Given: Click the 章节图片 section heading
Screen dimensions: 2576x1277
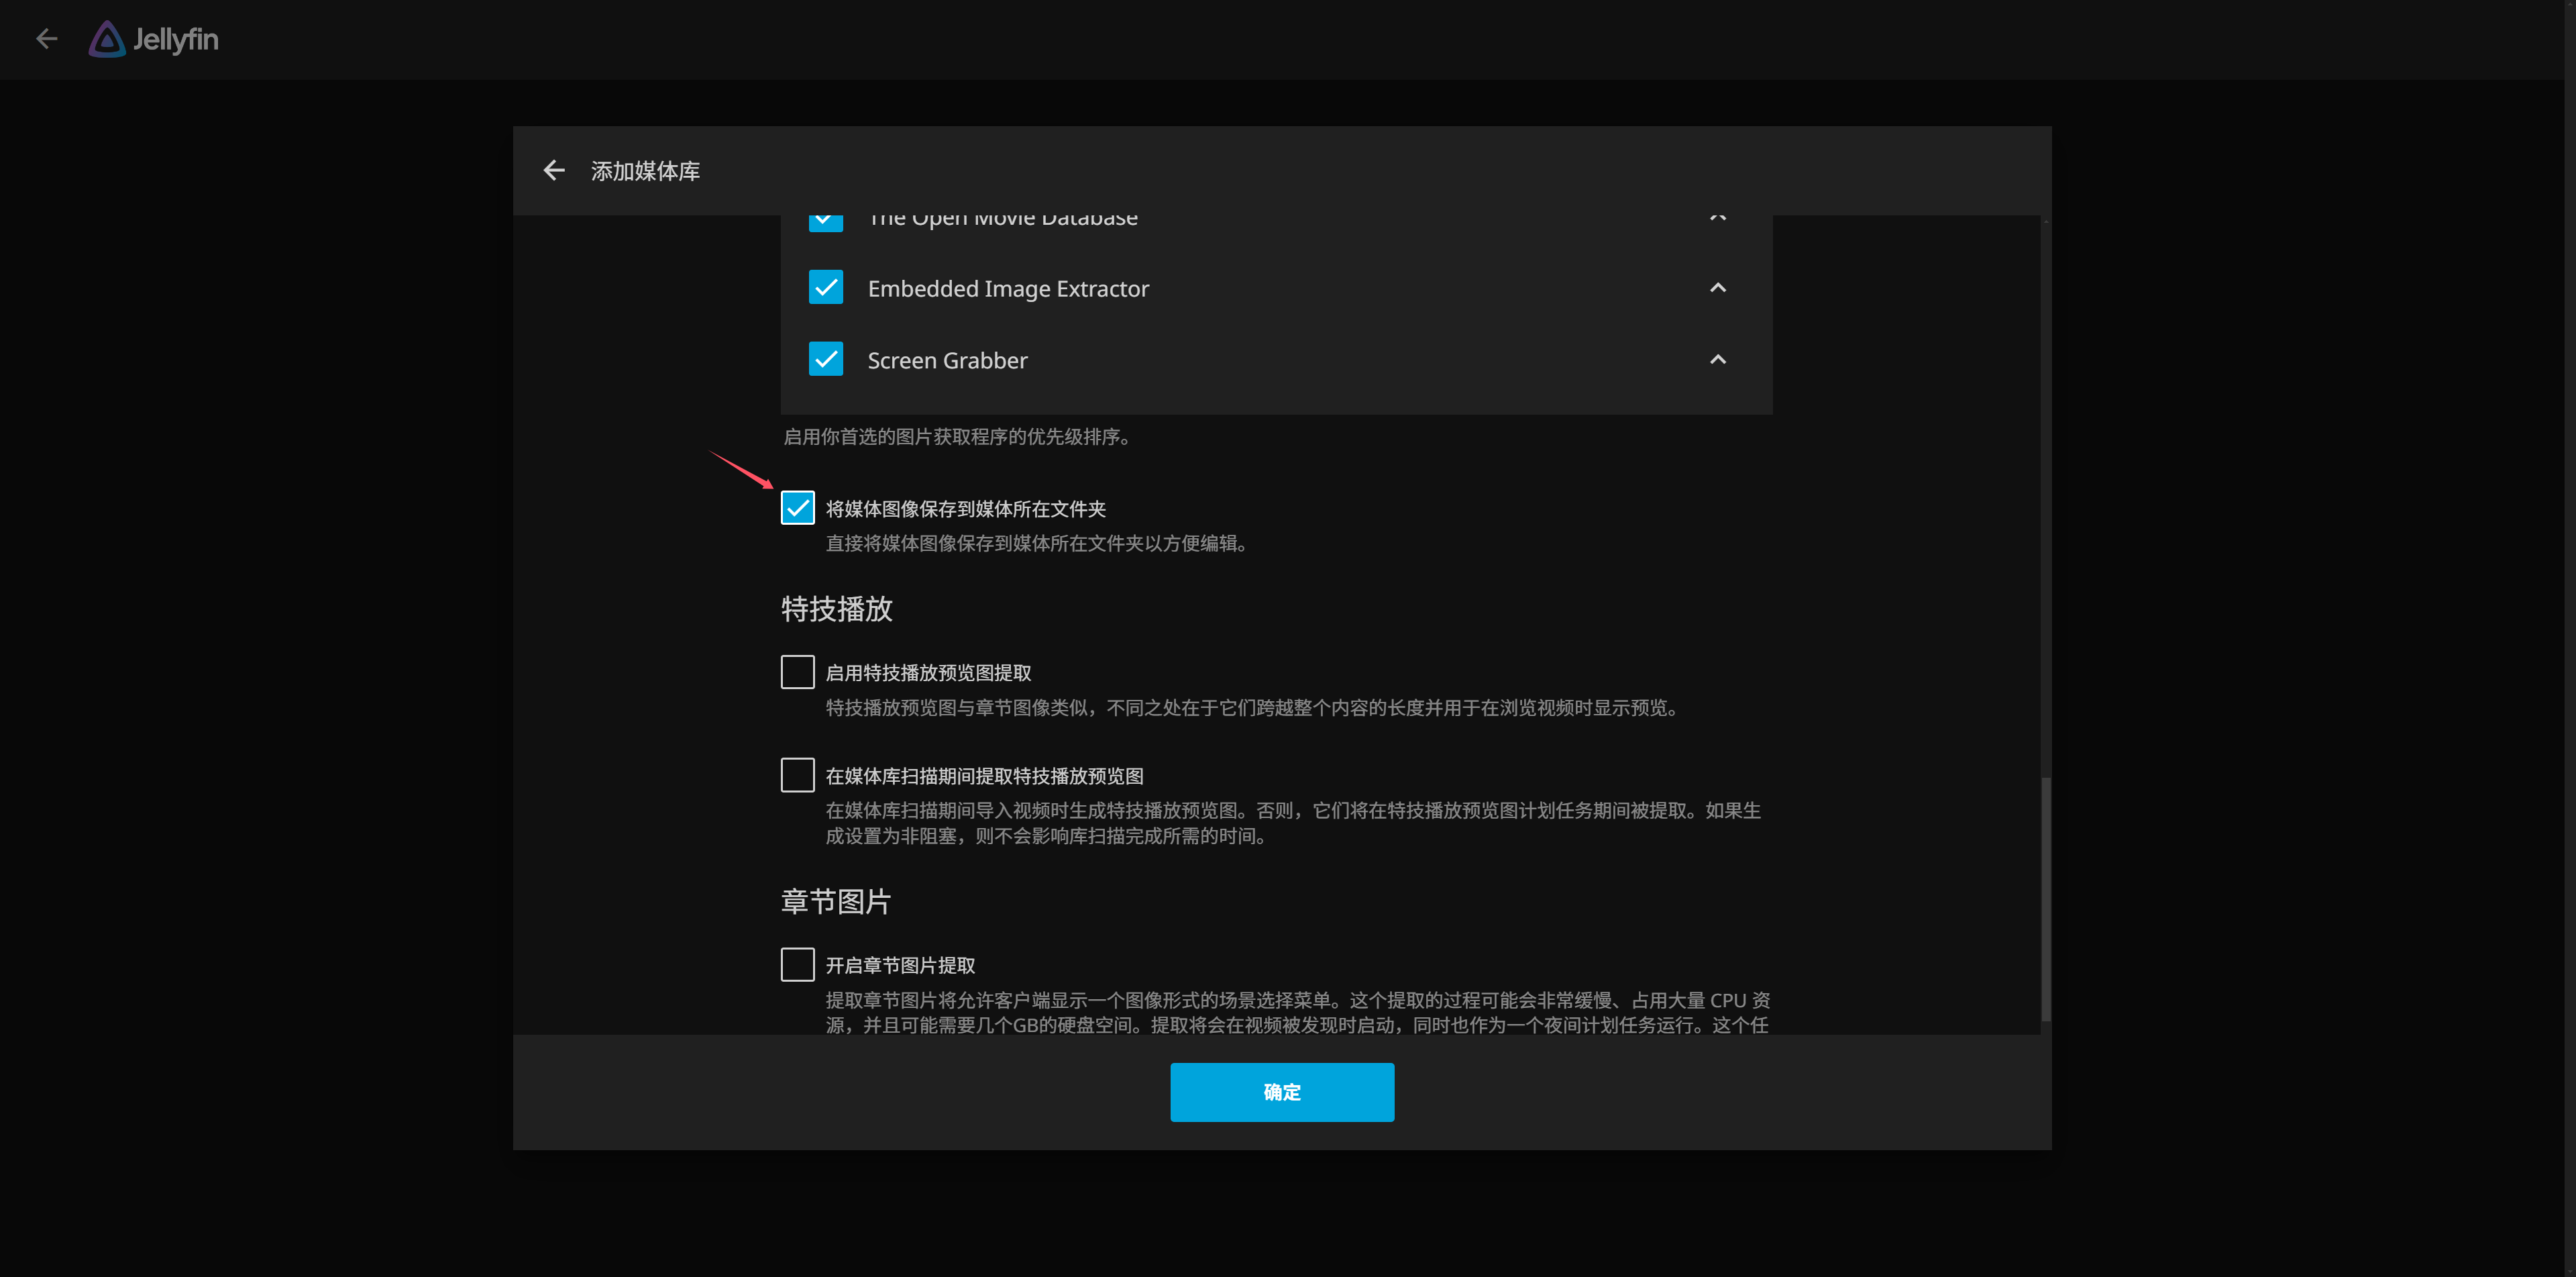Looking at the screenshot, I should coord(836,902).
